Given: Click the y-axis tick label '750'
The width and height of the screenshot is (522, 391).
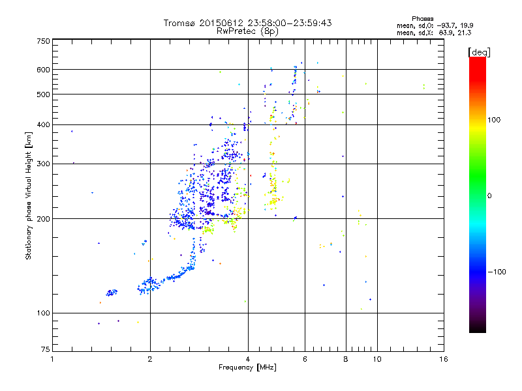Looking at the screenshot, I should pyautogui.click(x=43, y=41).
